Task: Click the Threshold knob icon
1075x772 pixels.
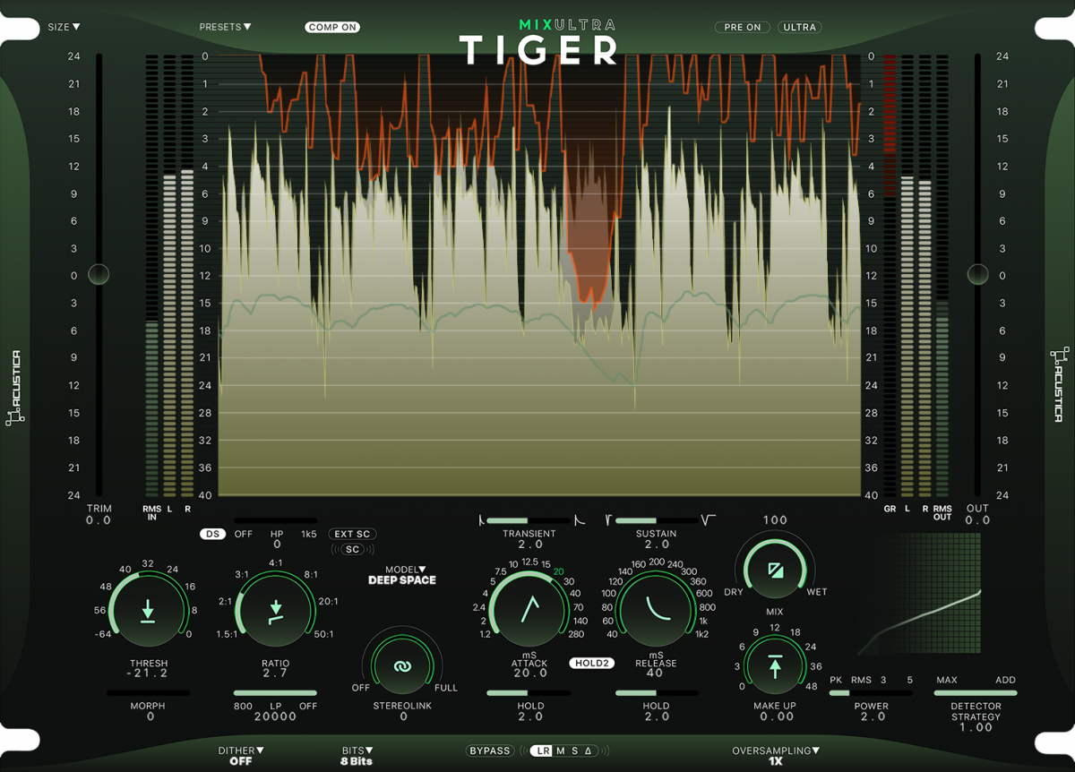Action: click(147, 613)
